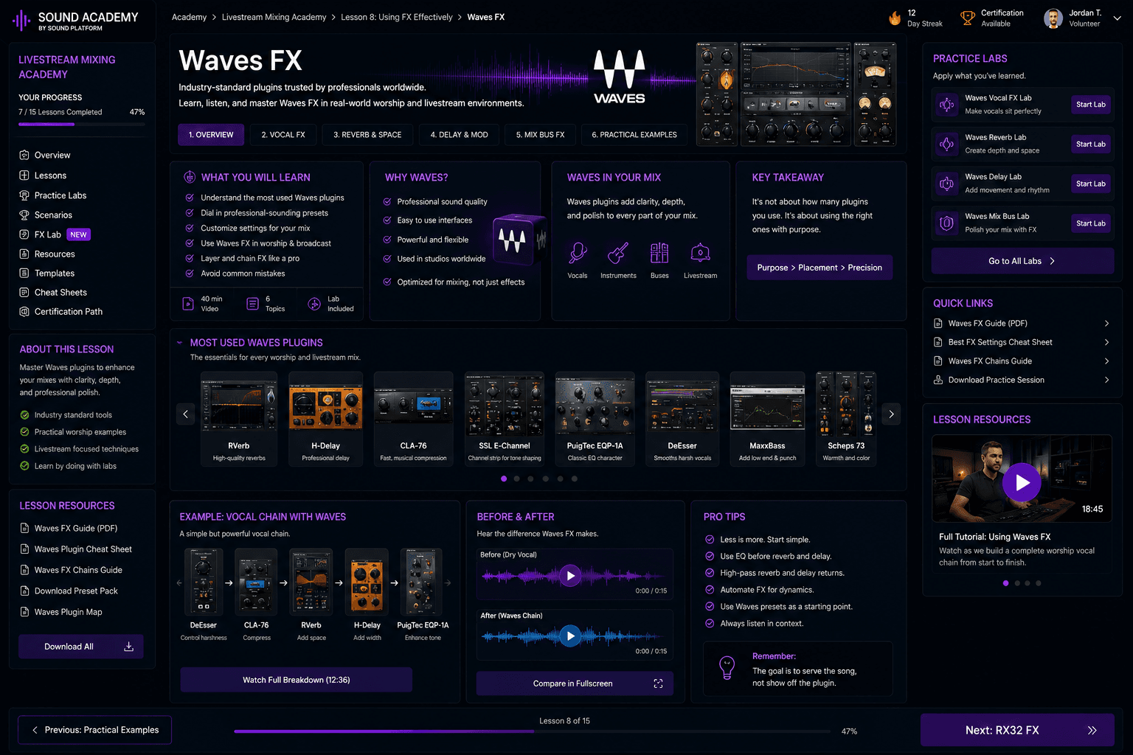Toggle checkmark for Easy to use interfaces
The height and width of the screenshot is (755, 1133).
click(x=387, y=220)
